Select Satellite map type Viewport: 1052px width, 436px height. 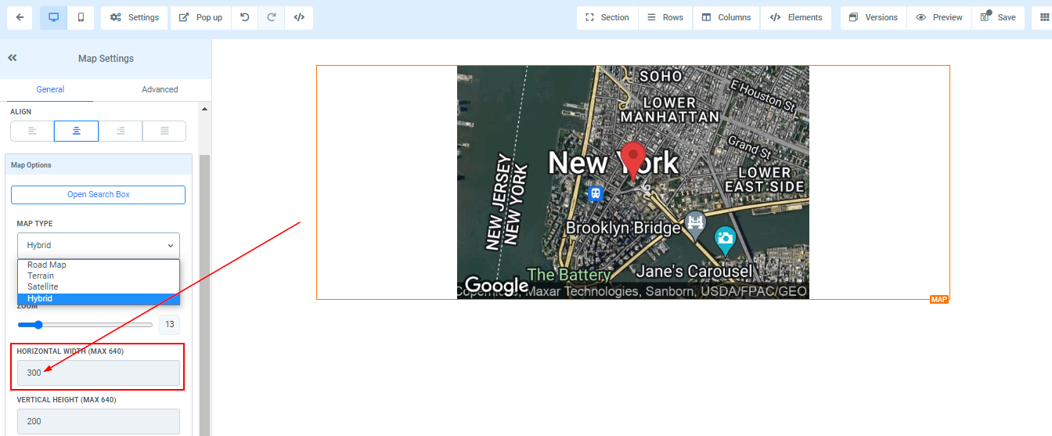tap(99, 286)
